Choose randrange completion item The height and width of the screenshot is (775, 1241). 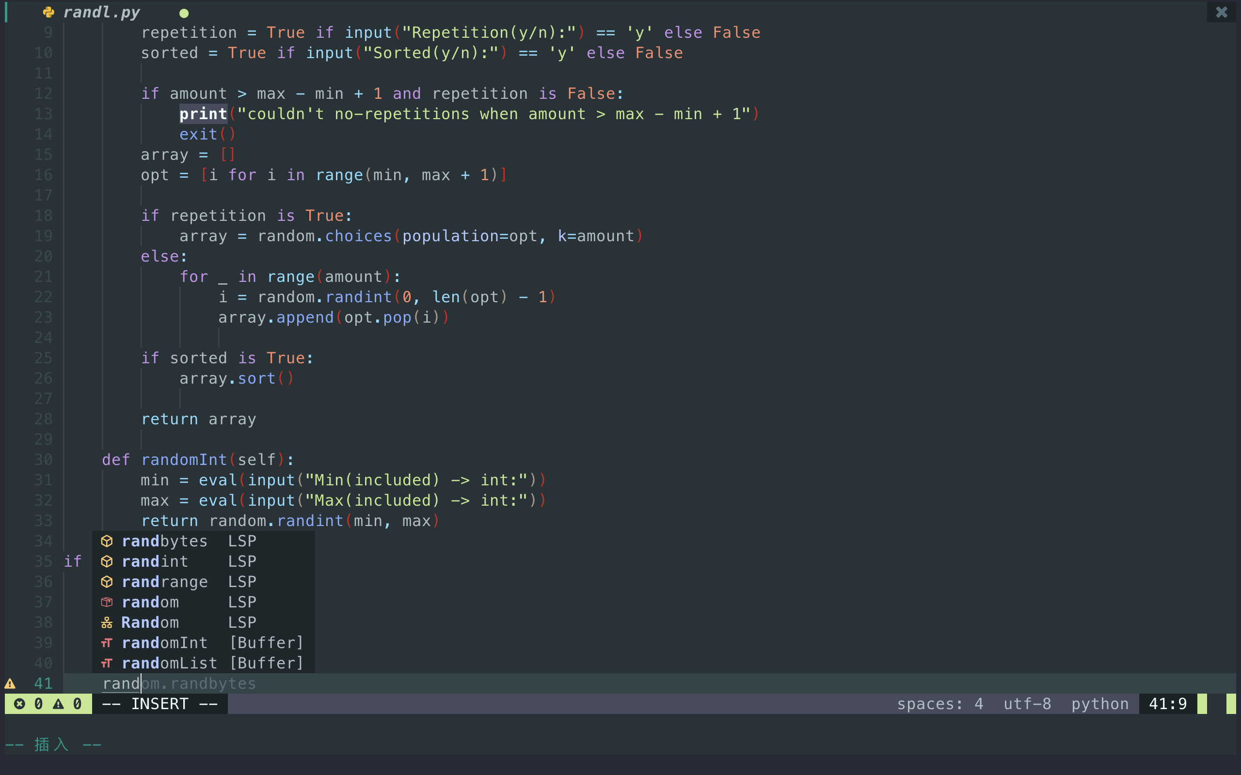pyautogui.click(x=203, y=582)
